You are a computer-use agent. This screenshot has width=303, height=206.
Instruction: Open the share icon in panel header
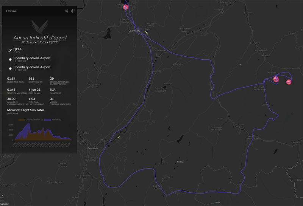click(x=66, y=11)
